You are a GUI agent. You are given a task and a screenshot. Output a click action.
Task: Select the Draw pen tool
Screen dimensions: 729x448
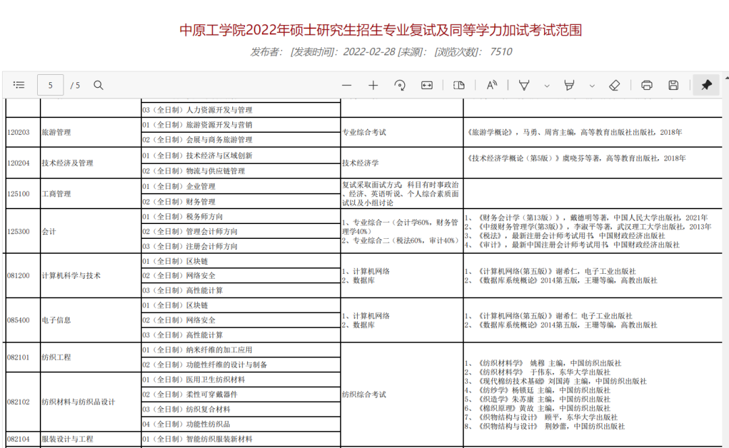tap(524, 85)
